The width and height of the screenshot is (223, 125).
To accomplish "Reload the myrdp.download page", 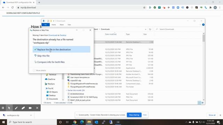I will [x=13, y=8].
